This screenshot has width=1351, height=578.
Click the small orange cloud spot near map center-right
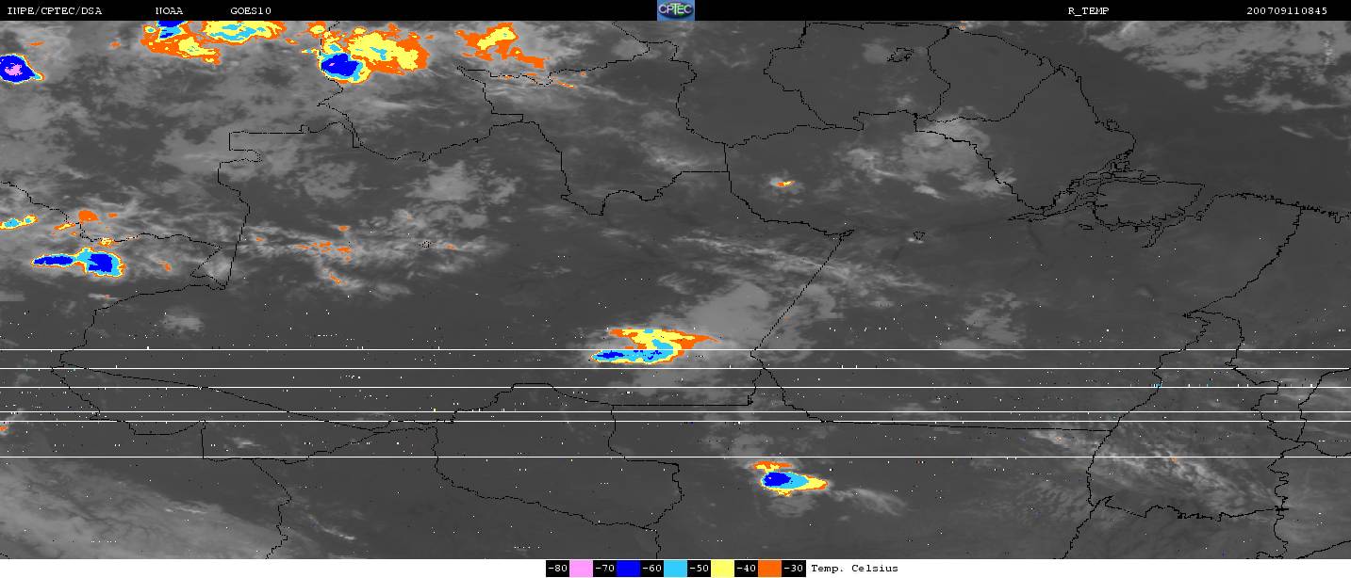pos(782,183)
